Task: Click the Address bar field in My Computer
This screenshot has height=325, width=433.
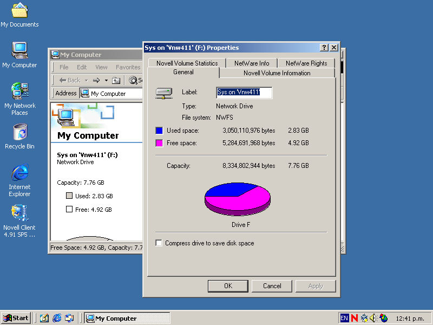Action: (x=111, y=93)
